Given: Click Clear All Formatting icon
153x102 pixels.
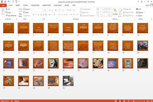Looking at the screenshot, I should 56,10.
